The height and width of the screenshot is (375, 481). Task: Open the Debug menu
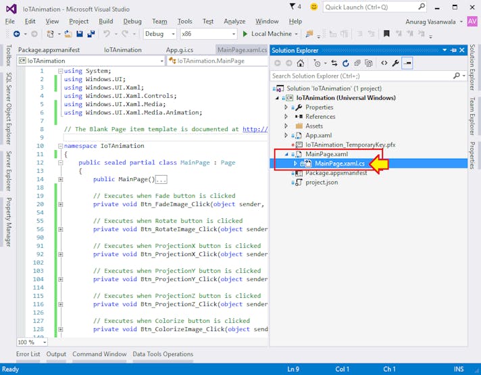132,22
